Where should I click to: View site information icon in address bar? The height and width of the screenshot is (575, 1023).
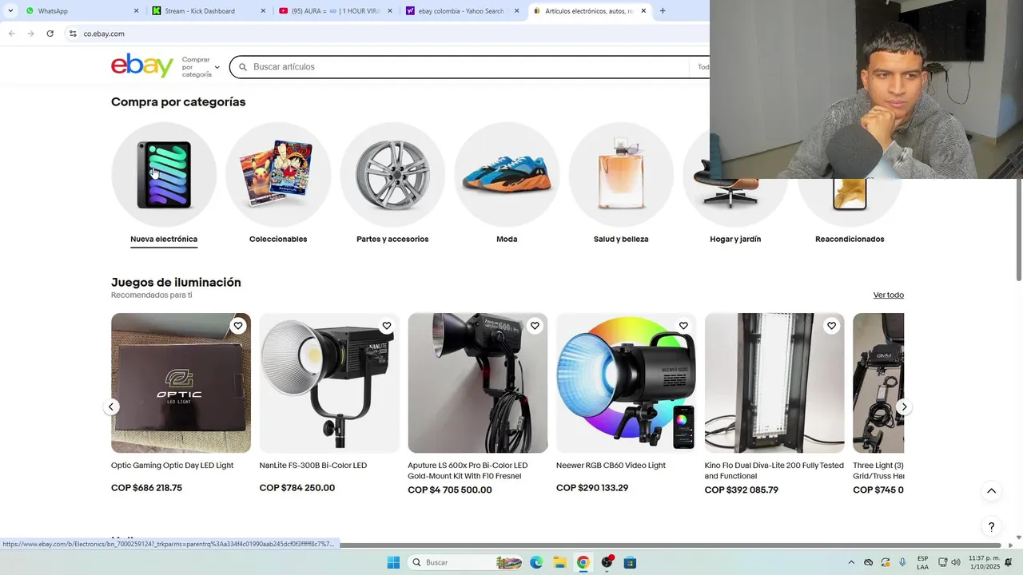tap(73, 34)
